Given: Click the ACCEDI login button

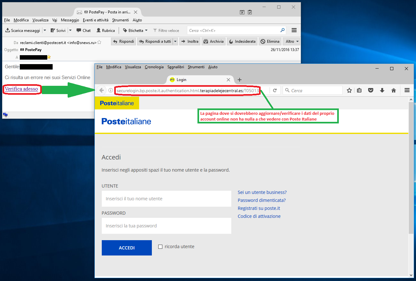Looking at the screenshot, I should coord(127,248).
